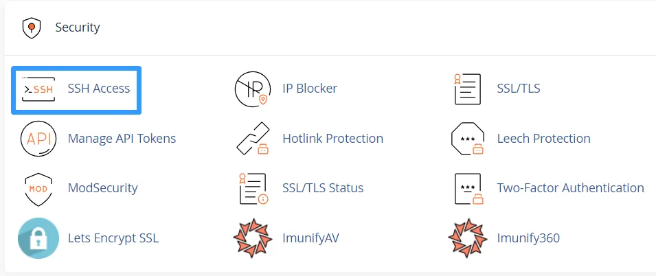This screenshot has width=656, height=276.
Task: Select the Imunify360 text link
Action: [x=528, y=239]
